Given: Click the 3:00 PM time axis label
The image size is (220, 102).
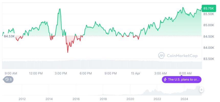Looking at the screenshot, I should [x=61, y=73].
